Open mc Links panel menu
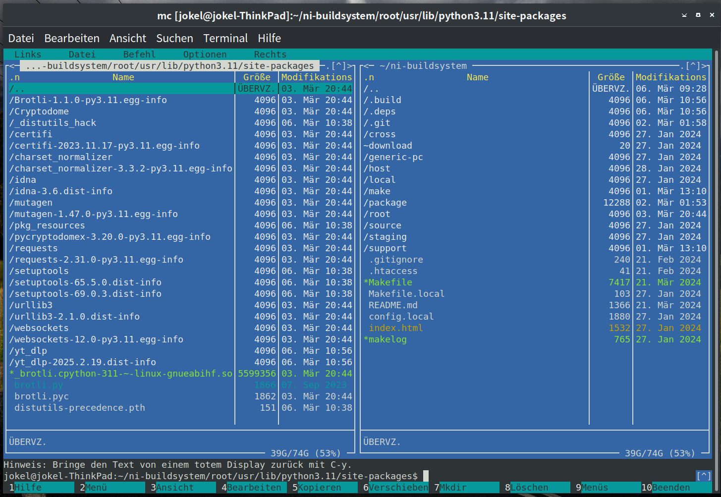The image size is (721, 497). (28, 55)
